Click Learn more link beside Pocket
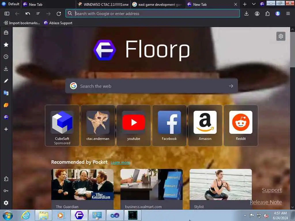This screenshot has width=295, height=221. click(x=120, y=162)
